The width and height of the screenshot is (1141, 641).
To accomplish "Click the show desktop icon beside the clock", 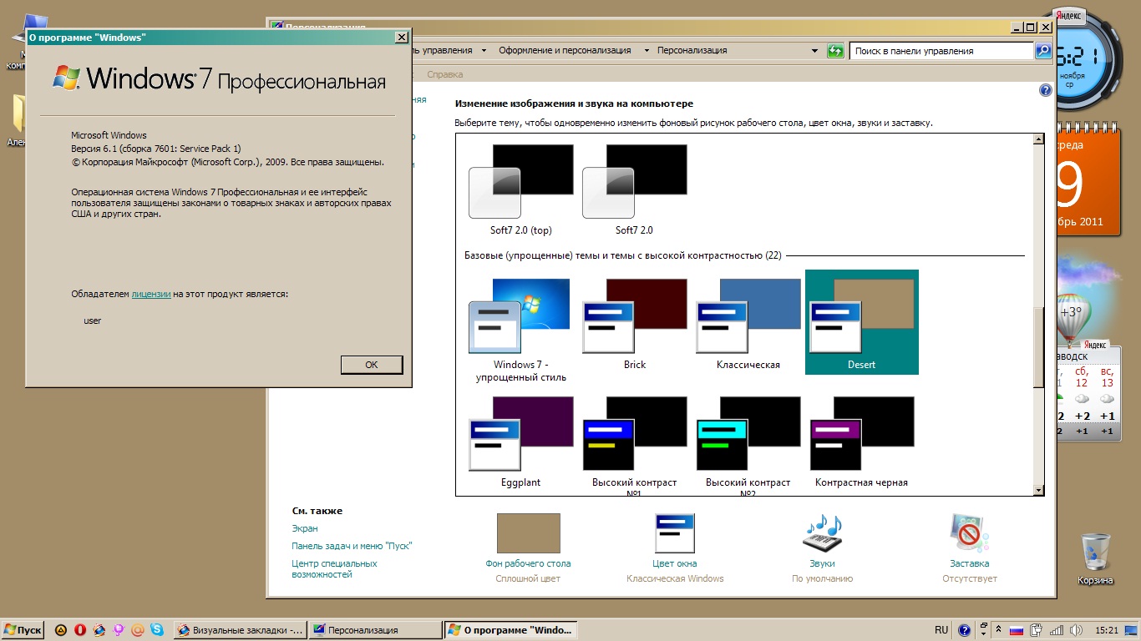I will 1133,630.
